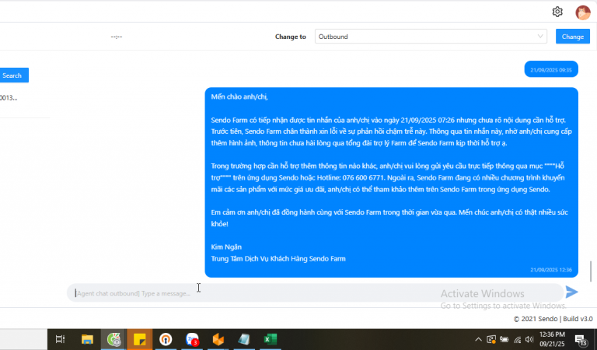Open File Explorer from the taskbar
The image size is (597, 350).
(87, 339)
